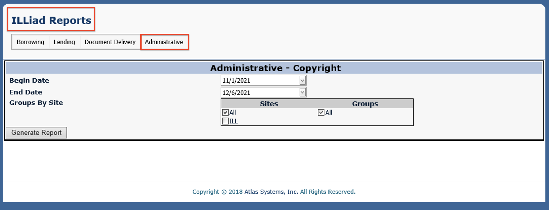Click the Sites column header
Viewport: 549px width, 210px height.
[x=269, y=104]
